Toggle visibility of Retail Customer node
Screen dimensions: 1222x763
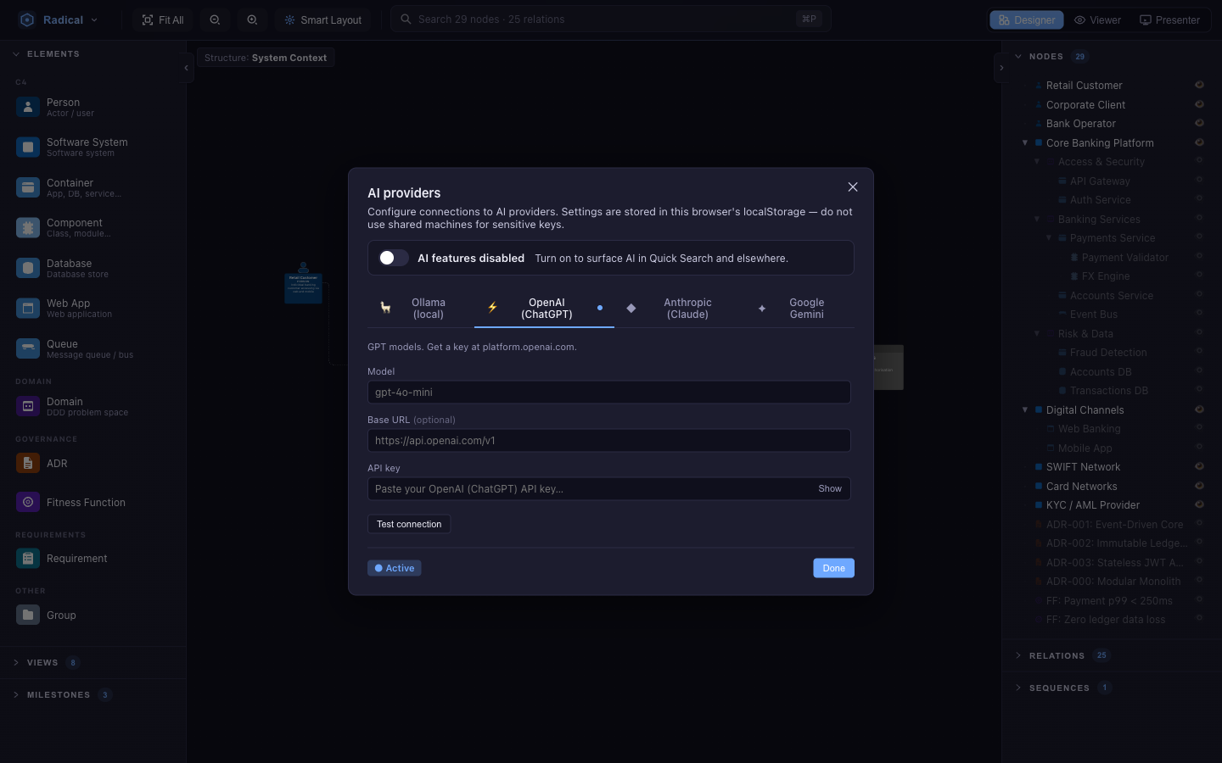coord(1199,85)
